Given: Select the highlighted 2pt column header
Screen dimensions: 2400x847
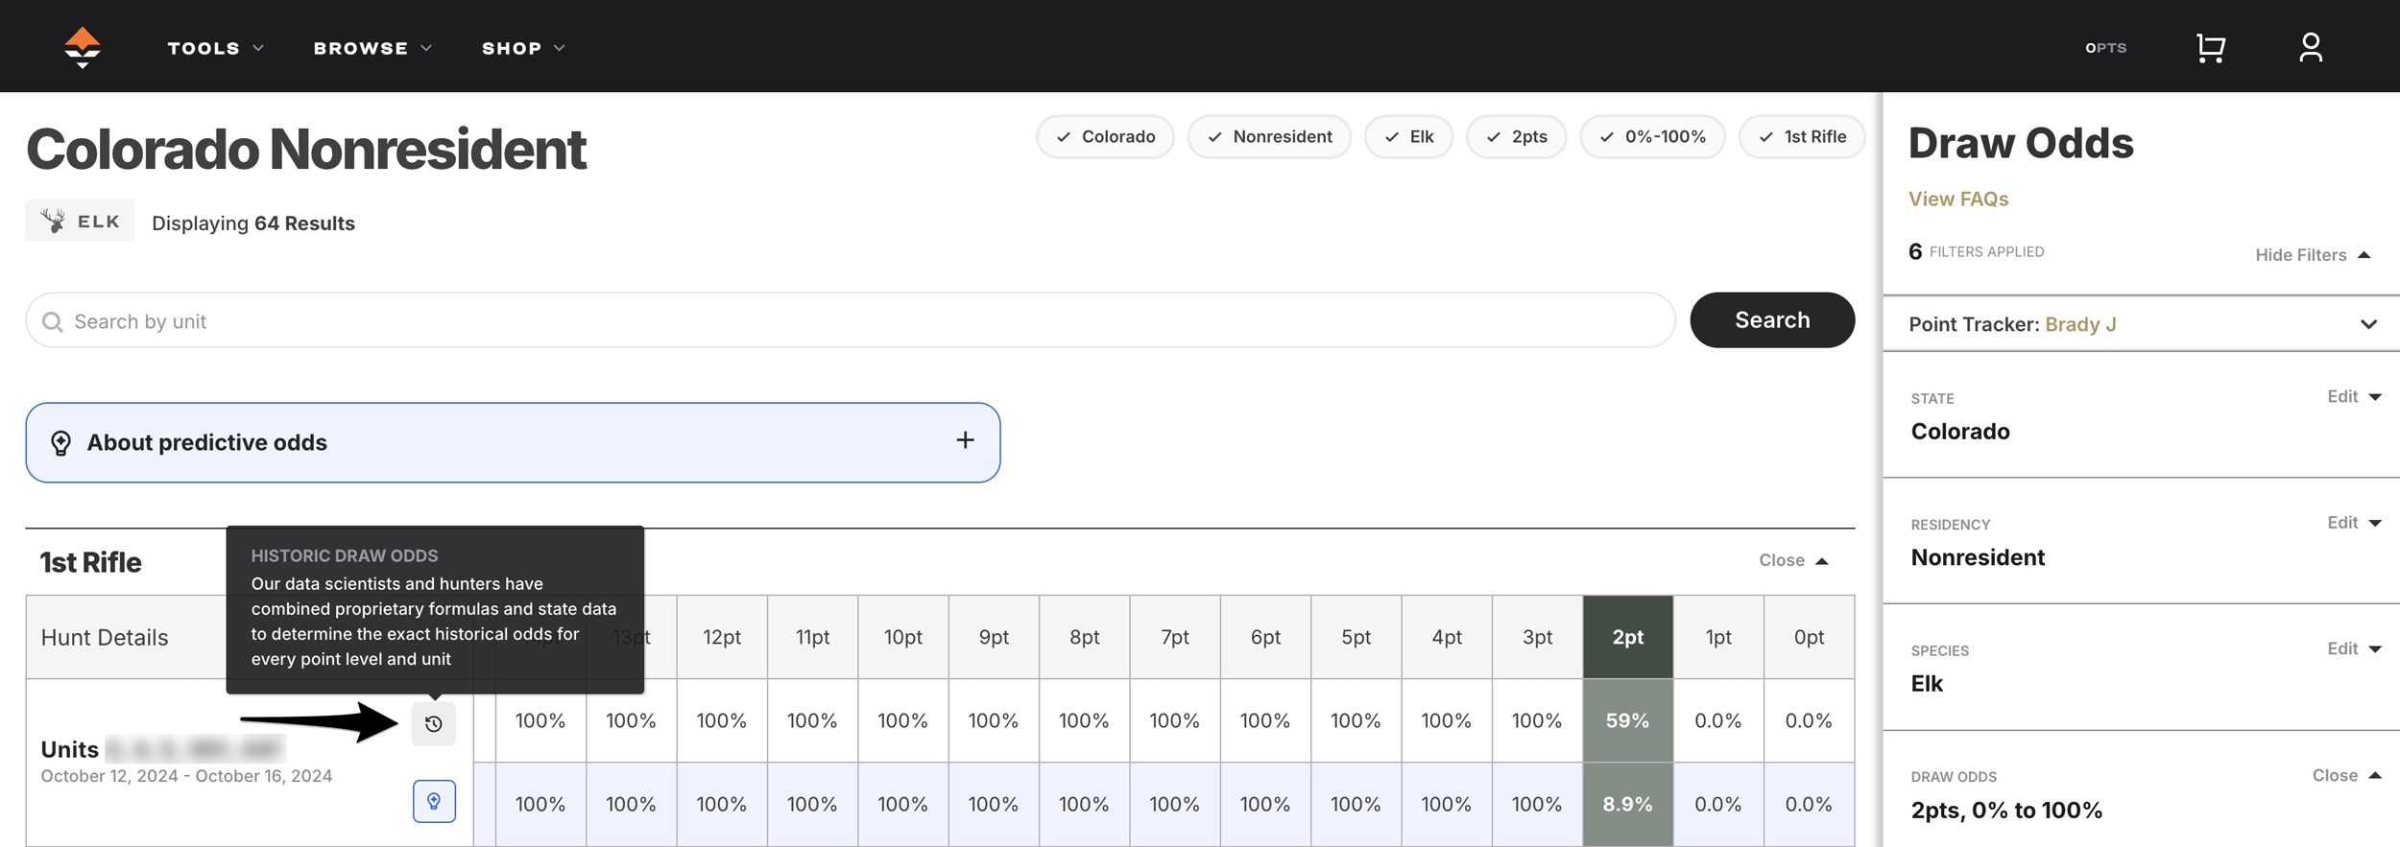Looking at the screenshot, I should [1627, 637].
